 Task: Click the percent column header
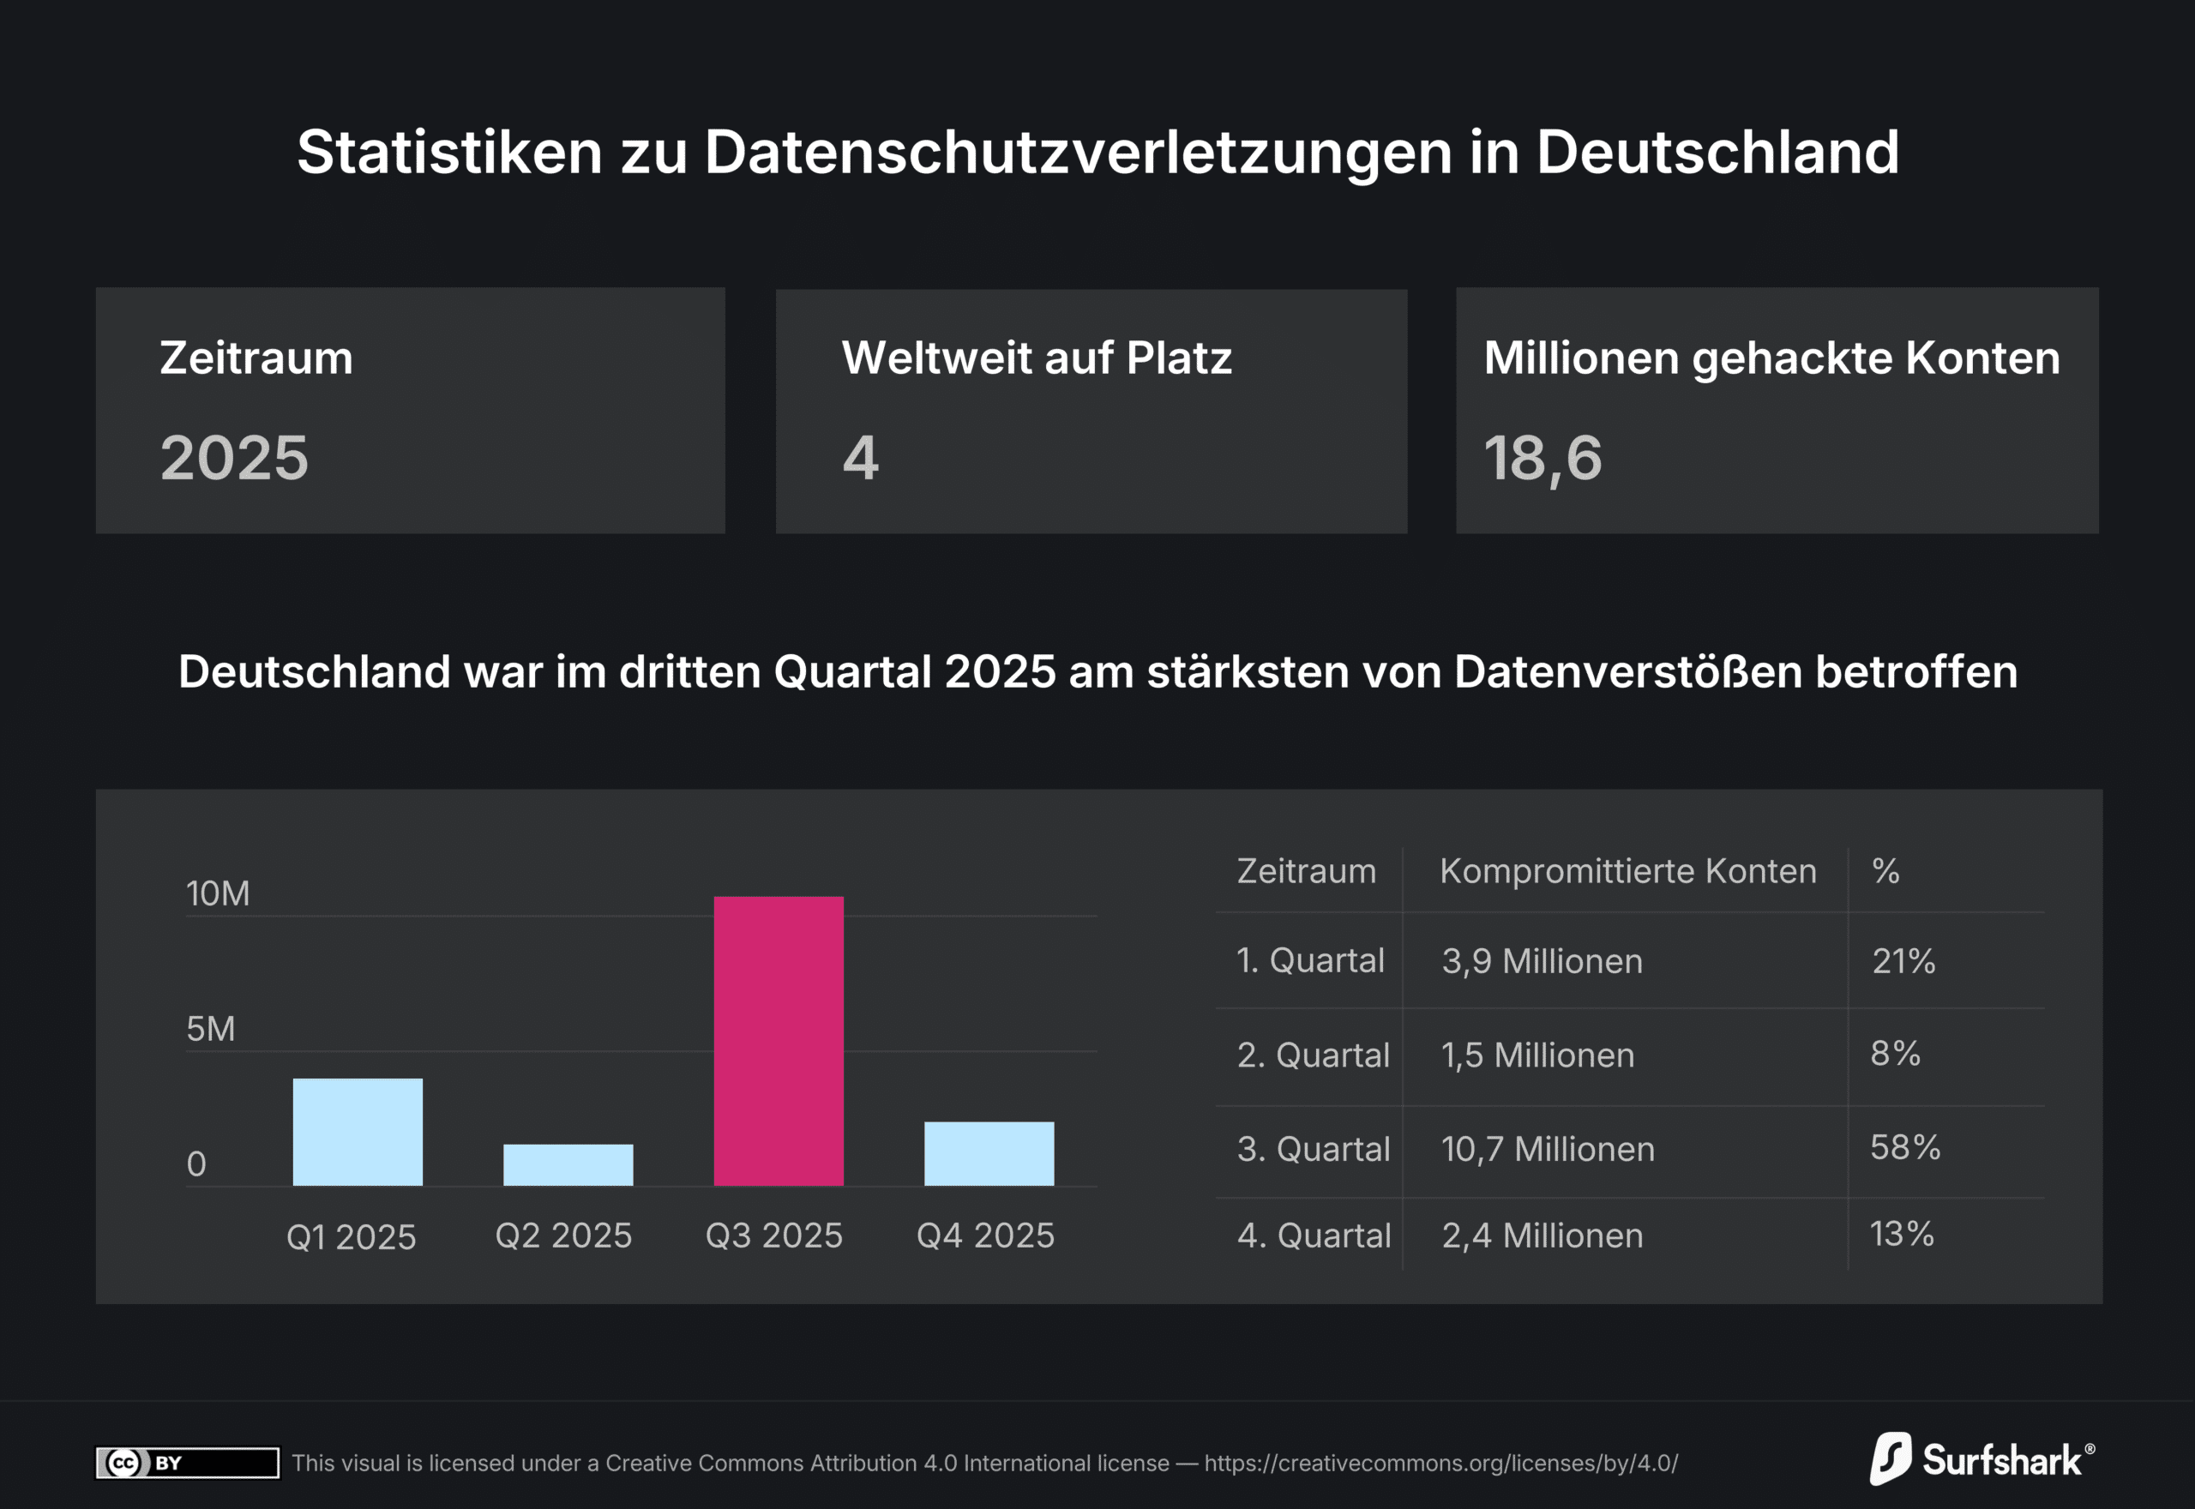pyautogui.click(x=1885, y=871)
